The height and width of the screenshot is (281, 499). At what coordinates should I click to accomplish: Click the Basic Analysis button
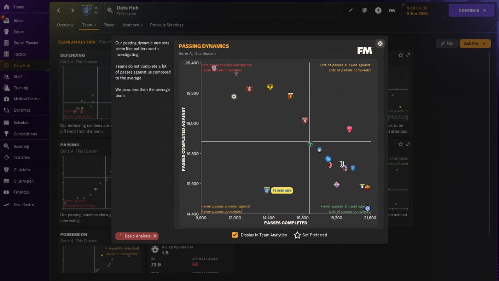click(x=137, y=236)
